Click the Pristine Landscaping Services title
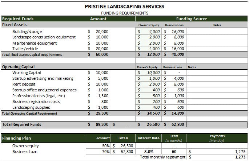Viewport: 249px width, 161px height. [124, 7]
